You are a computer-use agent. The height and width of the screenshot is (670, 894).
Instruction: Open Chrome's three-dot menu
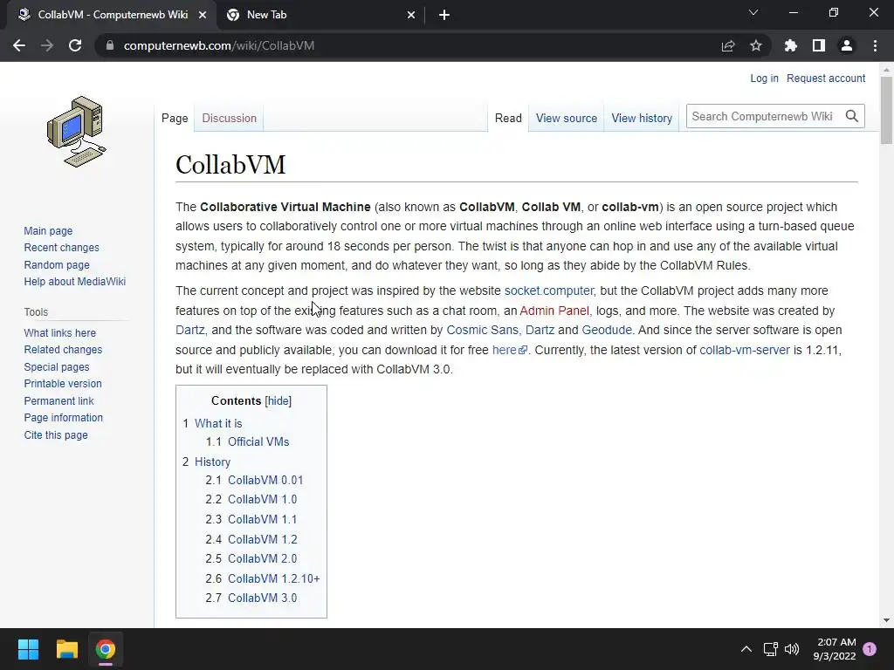875,45
